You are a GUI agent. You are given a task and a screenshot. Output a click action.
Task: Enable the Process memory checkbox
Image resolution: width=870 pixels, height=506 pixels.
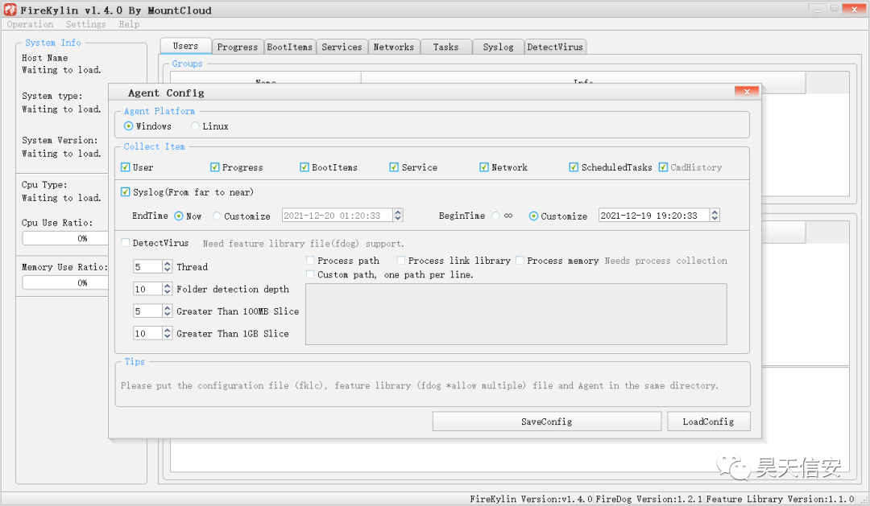click(x=520, y=260)
